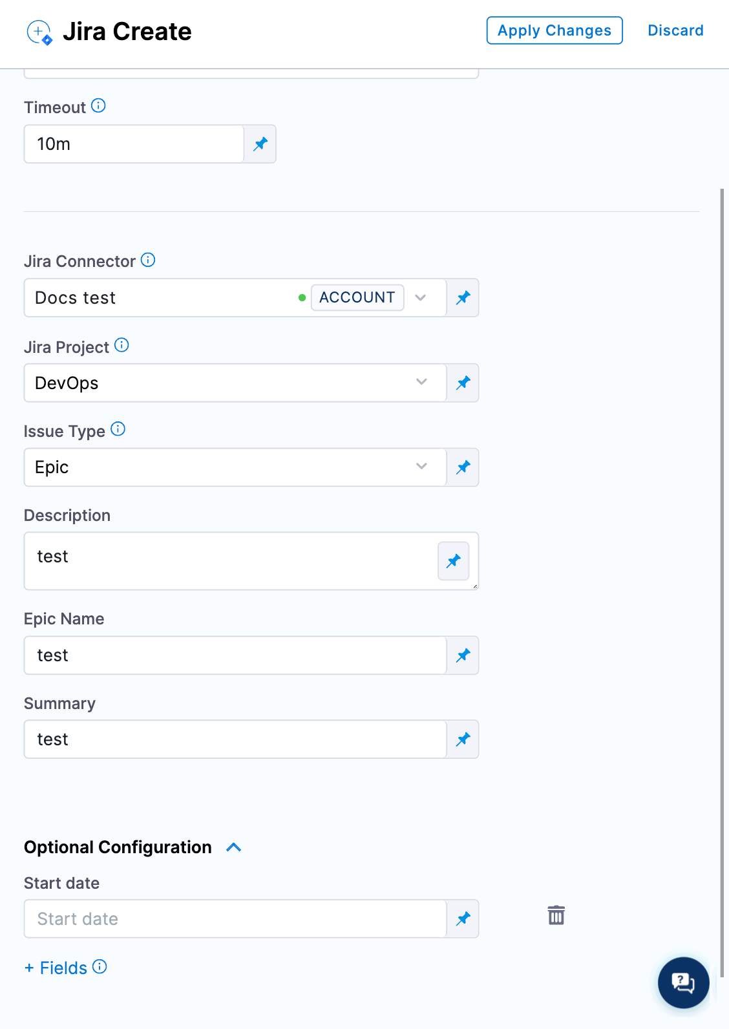Click the pin icon beside Jira Project

pos(463,383)
